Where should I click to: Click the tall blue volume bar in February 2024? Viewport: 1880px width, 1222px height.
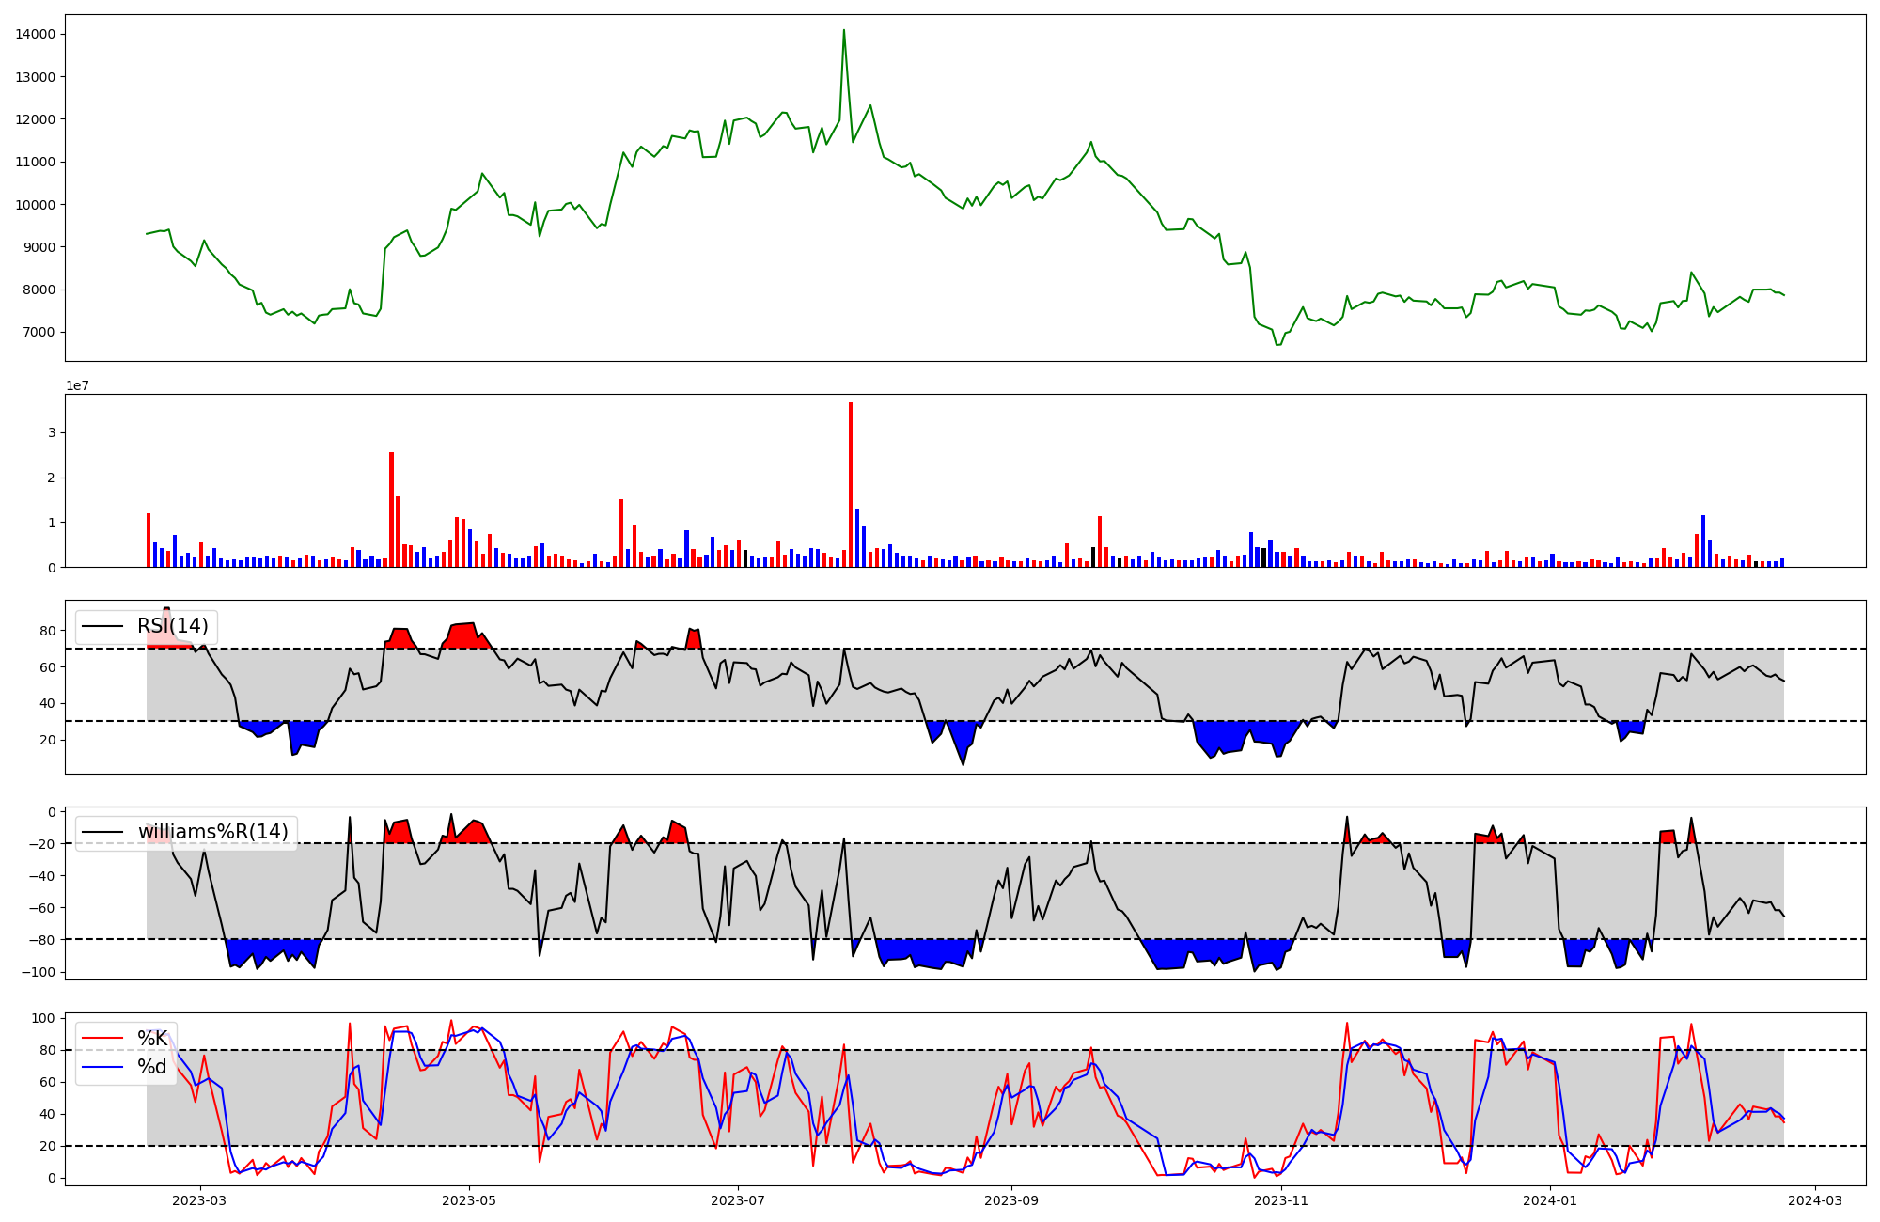tap(1702, 540)
